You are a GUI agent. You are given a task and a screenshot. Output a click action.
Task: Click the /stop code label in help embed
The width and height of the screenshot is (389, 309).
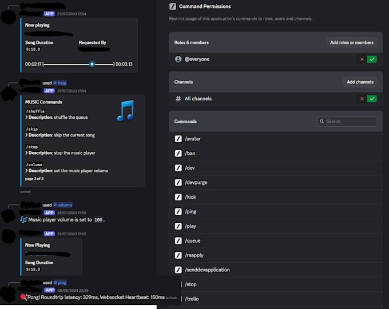[x=32, y=147]
